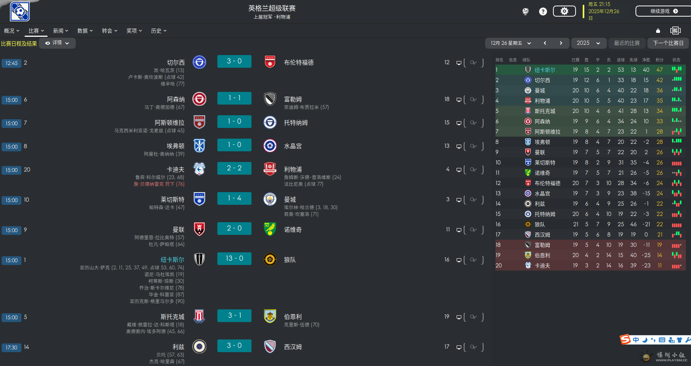This screenshot has height=366, width=691.
Task: Go to 下一个比赛日
Action: click(668, 43)
